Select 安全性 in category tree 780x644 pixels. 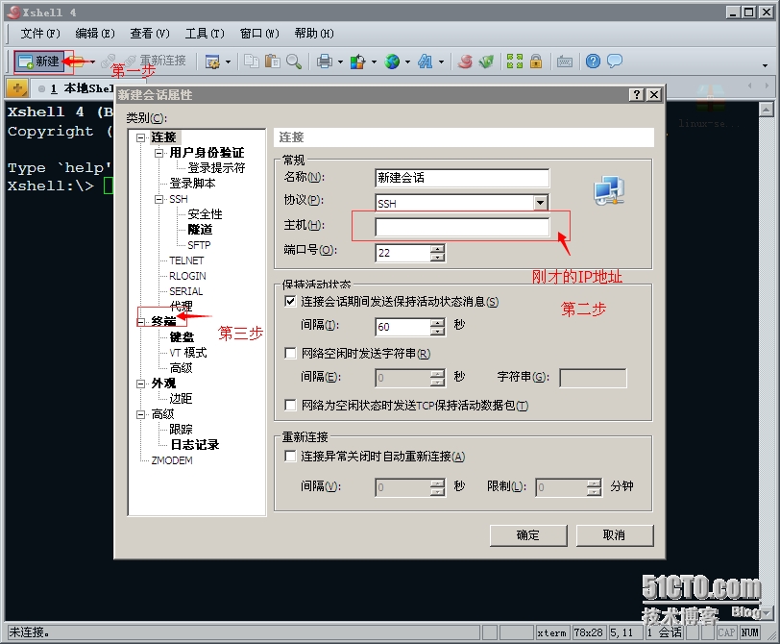(x=205, y=214)
